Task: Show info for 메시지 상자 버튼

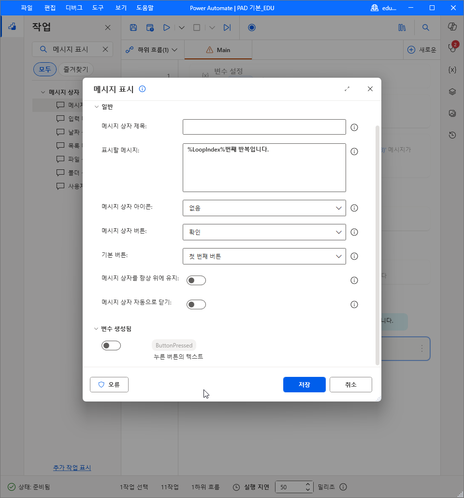Action: click(x=354, y=232)
